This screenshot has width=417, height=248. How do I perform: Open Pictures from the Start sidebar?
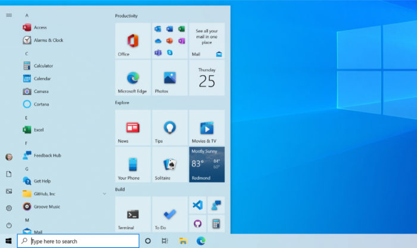9,191
